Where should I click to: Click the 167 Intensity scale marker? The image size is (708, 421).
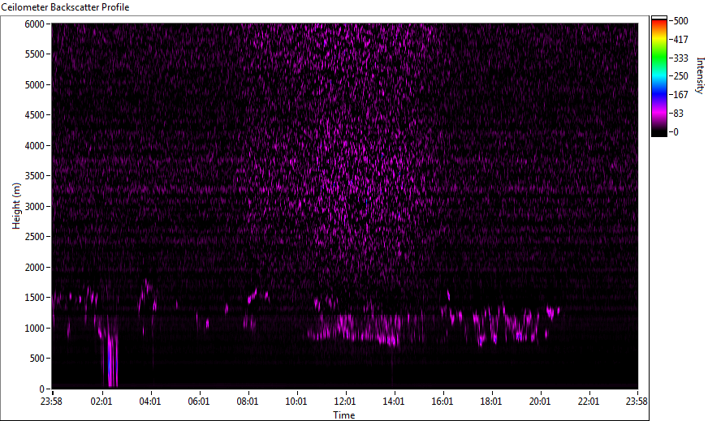coord(680,95)
